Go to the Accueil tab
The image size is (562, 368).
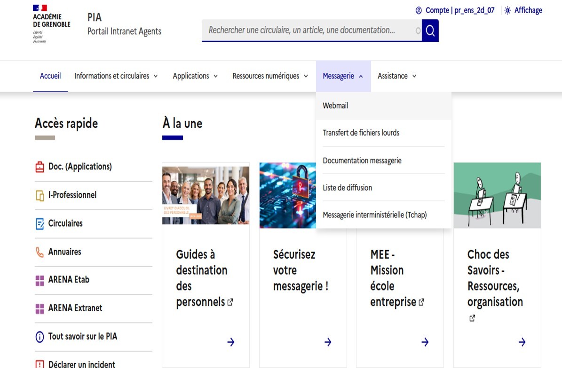[x=50, y=76]
